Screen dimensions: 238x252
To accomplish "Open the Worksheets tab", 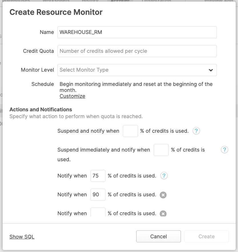I will click(56, 1).
